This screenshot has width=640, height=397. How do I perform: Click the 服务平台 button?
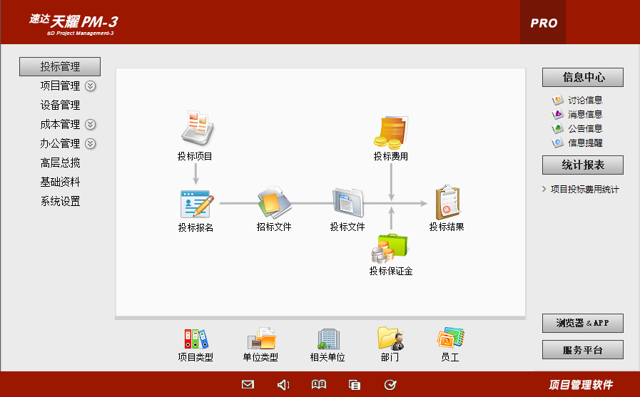(582, 350)
